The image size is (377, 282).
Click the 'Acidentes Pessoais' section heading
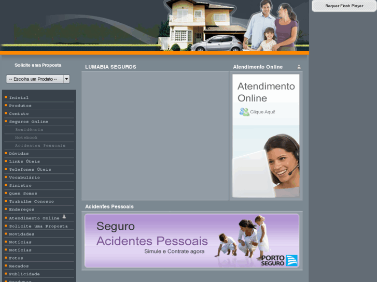point(109,206)
